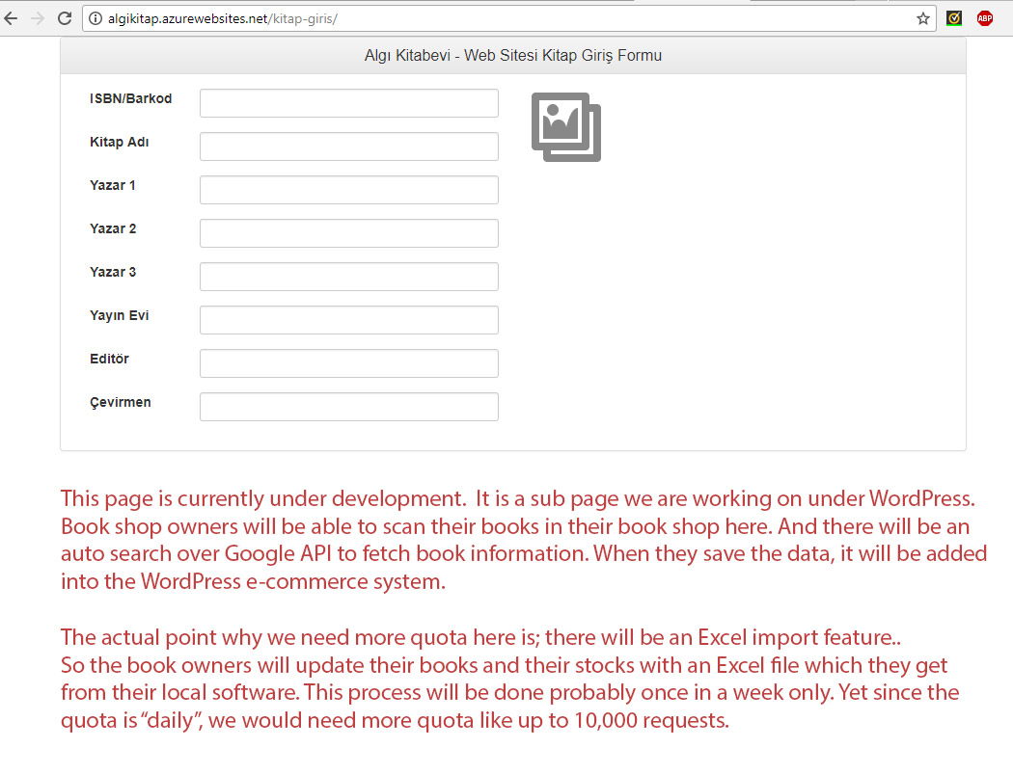Viewport: 1013px width, 775px height.
Task: Click the book cover image placeholder
Action: point(566,127)
